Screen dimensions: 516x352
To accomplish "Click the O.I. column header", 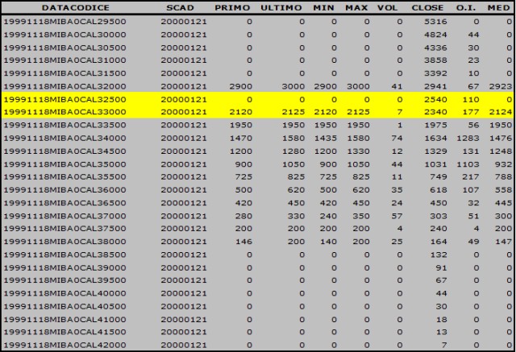I will click(467, 6).
